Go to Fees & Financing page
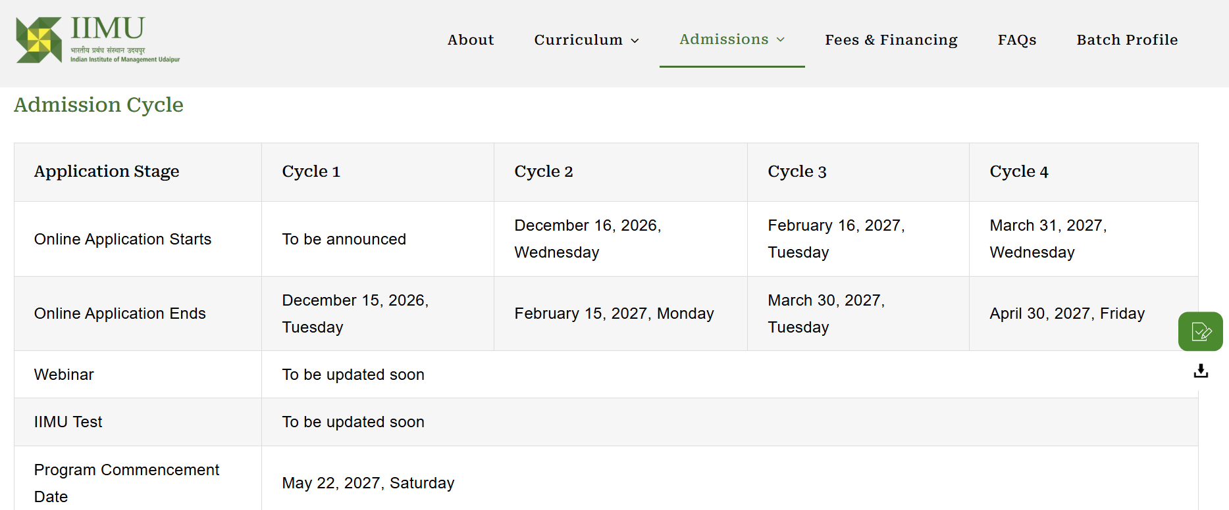Viewport: 1229px width, 510px height. coord(891,40)
